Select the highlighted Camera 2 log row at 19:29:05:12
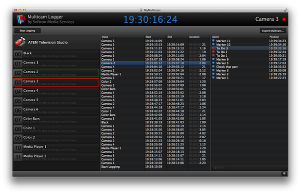 [x=155, y=63]
